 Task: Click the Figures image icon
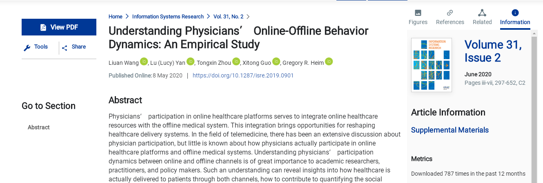tap(418, 13)
